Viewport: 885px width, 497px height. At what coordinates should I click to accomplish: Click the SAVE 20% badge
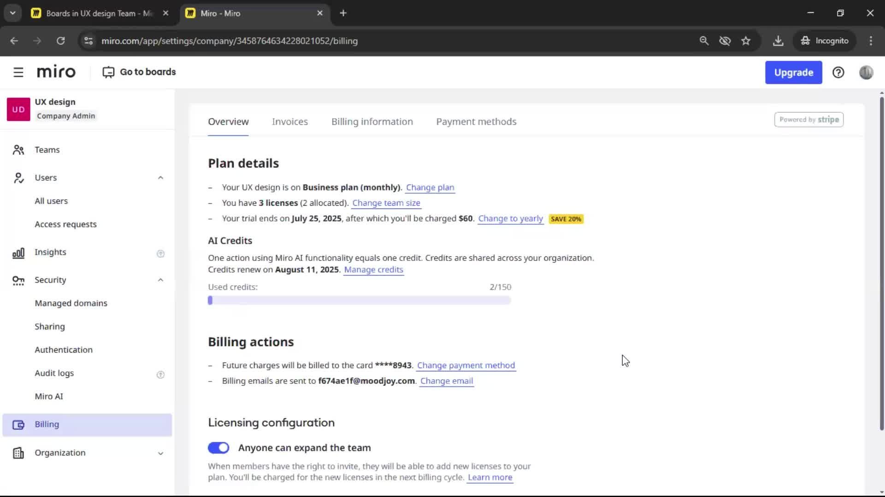[566, 219]
